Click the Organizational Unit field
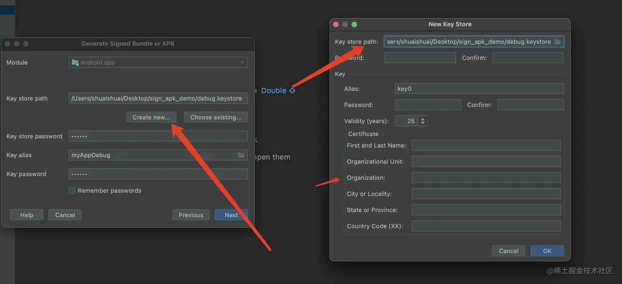The image size is (622, 284). 486,161
